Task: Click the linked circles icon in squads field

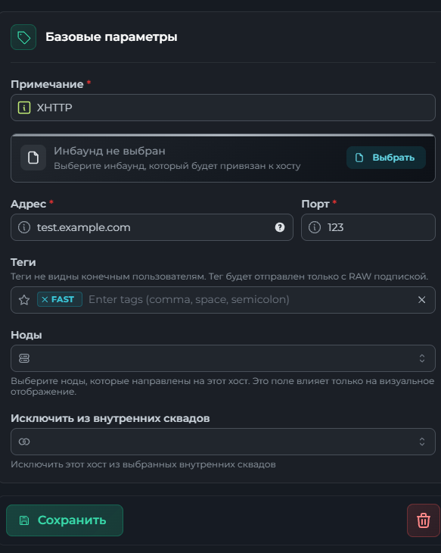Action: tap(24, 442)
